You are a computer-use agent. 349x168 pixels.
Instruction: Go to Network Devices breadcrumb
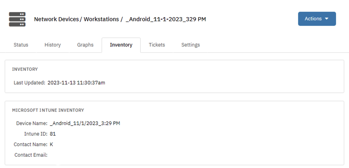point(56,19)
